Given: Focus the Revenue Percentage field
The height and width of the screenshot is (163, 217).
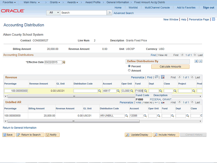Looking at the screenshot, I should point(16,91).
